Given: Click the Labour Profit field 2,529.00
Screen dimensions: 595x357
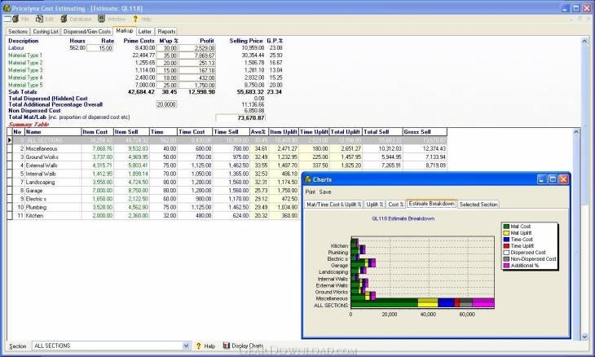Looking at the screenshot, I should coord(197,48).
